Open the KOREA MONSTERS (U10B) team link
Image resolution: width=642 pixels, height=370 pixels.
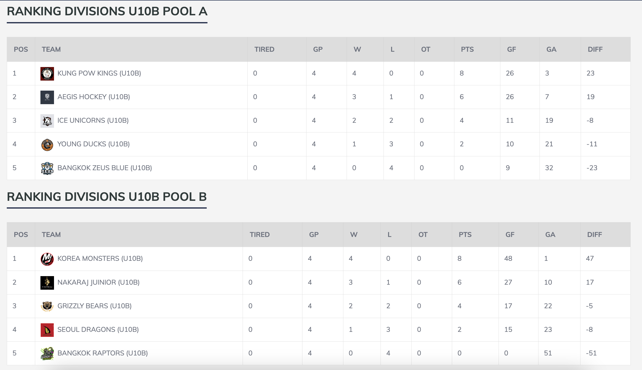100,259
